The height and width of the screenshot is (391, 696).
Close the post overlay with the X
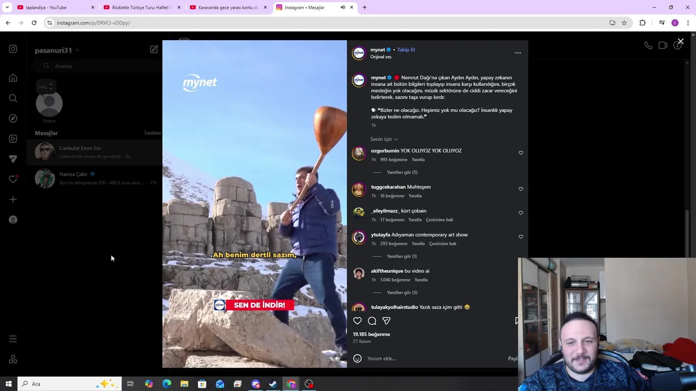680,41
